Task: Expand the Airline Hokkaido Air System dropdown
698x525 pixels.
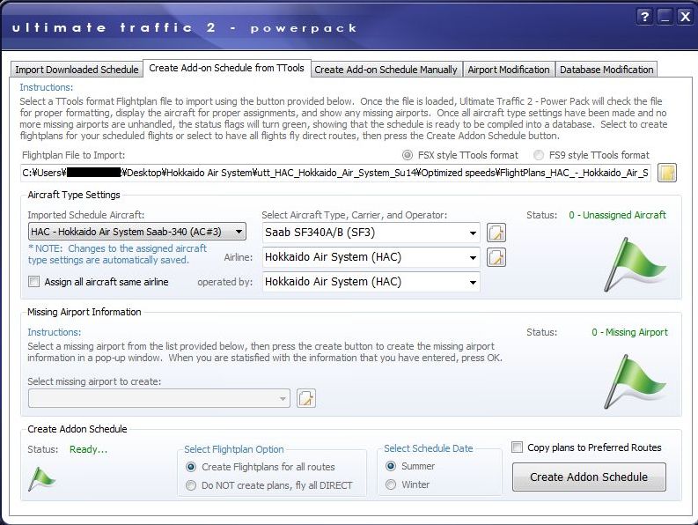Action: pyautogui.click(x=371, y=257)
